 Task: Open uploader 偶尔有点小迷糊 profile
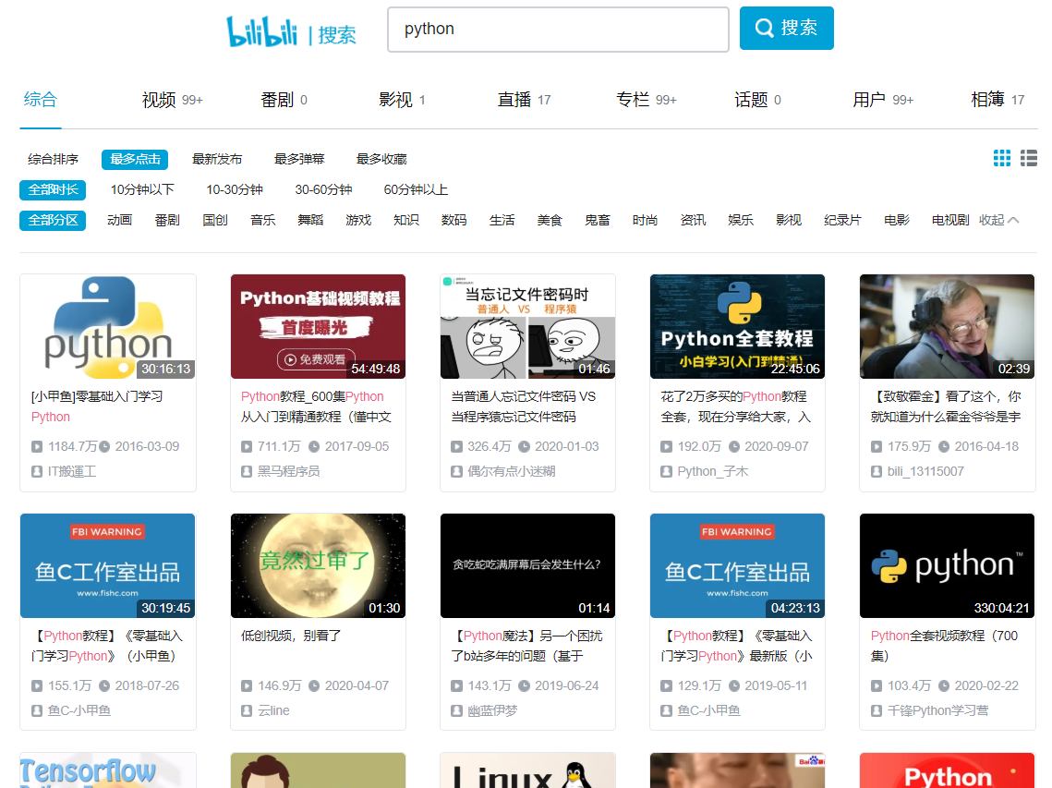(x=512, y=472)
